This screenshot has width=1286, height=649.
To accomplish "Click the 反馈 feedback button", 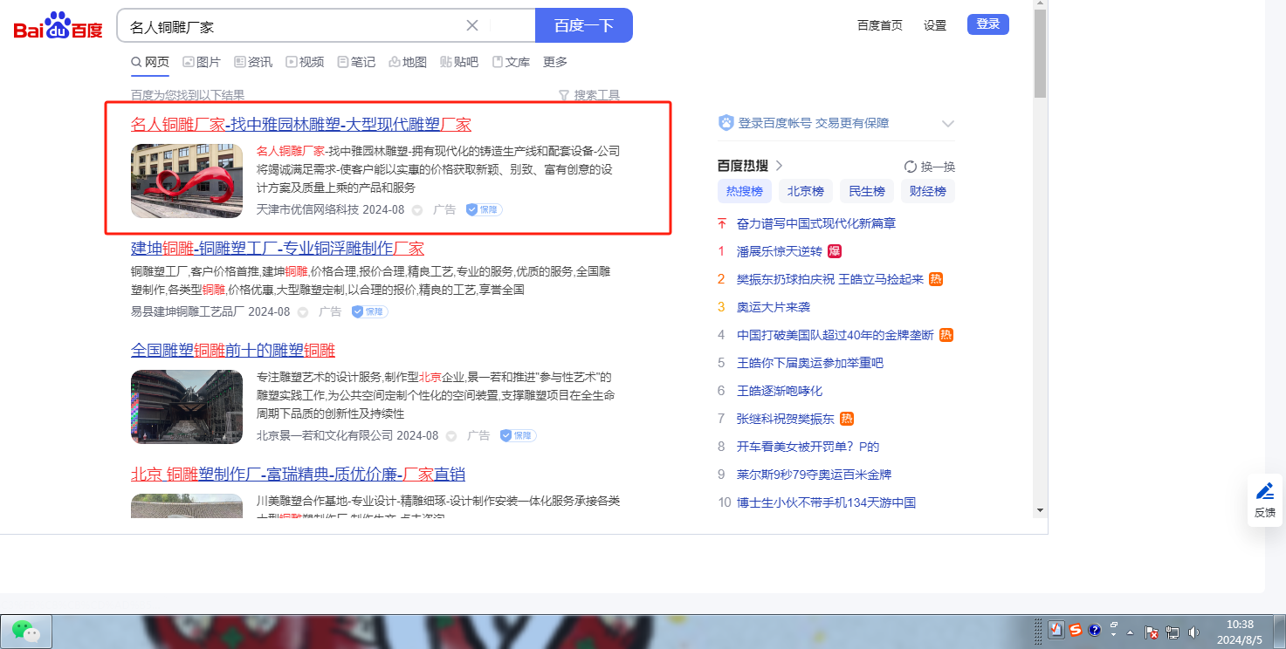I will (1265, 501).
